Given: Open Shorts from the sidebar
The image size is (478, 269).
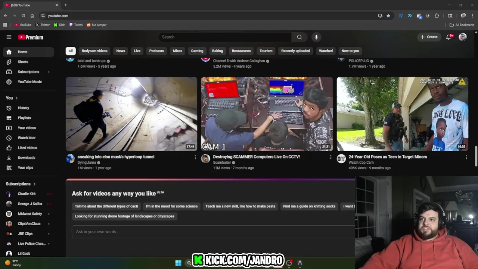Looking at the screenshot, I should pos(28,62).
